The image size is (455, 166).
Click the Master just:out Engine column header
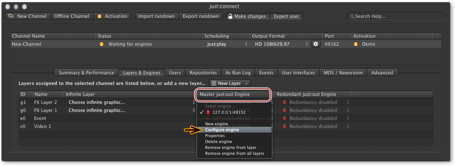234,94
